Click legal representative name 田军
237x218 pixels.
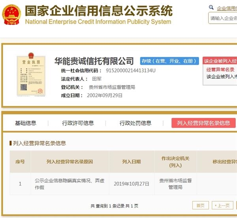97,79
